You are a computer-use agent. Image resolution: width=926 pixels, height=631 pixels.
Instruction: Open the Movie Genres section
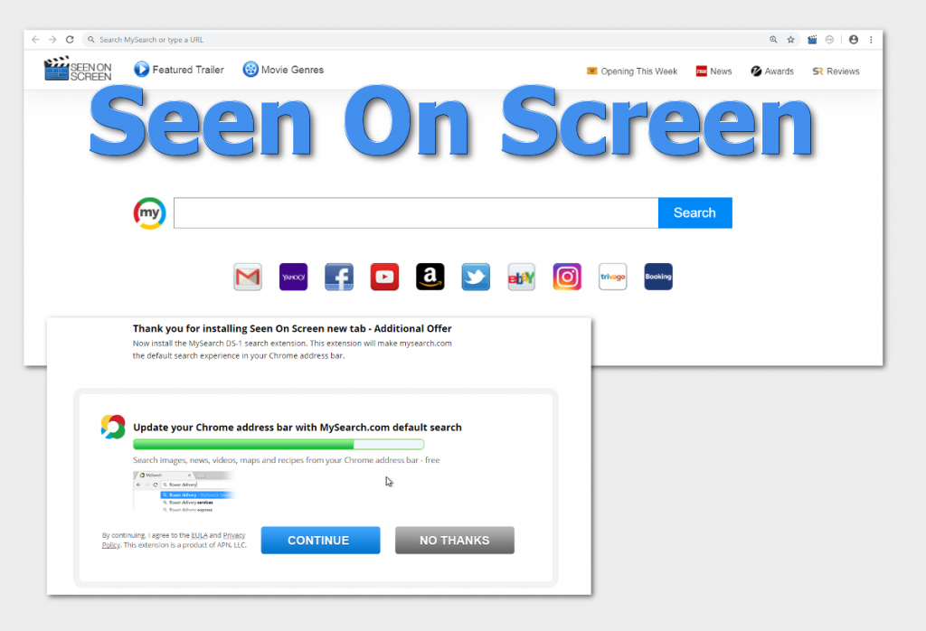click(x=283, y=69)
